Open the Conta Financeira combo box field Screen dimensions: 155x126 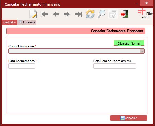tap(76, 51)
